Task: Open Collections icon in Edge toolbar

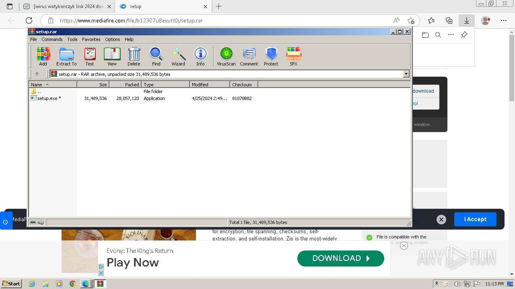Action: (449, 20)
